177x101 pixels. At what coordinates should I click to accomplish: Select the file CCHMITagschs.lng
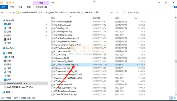[x=63, y=31]
